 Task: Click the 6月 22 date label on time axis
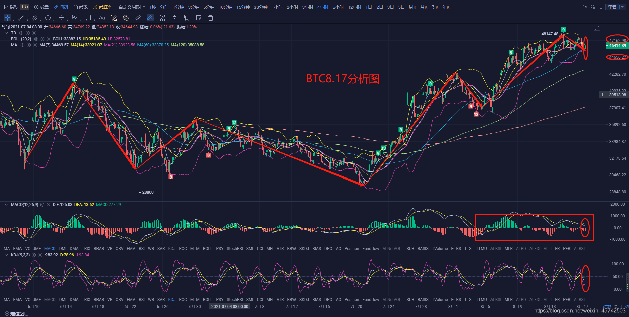point(130,307)
